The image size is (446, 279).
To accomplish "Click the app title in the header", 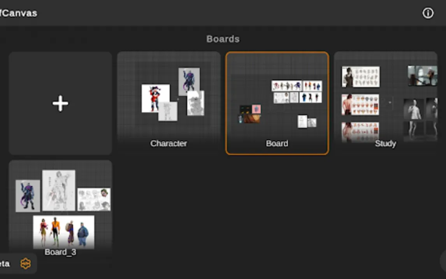I will 18,13.
